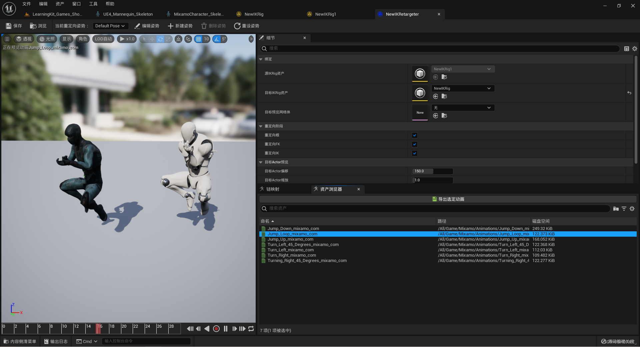
Task: Toggle surface snapping in viewport toolbar
Action: pyautogui.click(x=188, y=39)
